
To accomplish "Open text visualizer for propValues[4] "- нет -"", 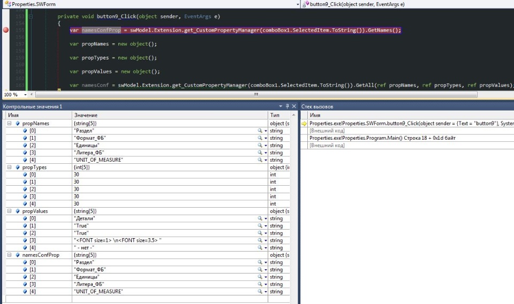I will click(x=260, y=248).
